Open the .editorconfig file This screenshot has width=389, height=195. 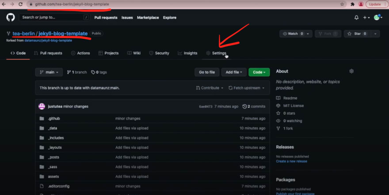tap(58, 186)
